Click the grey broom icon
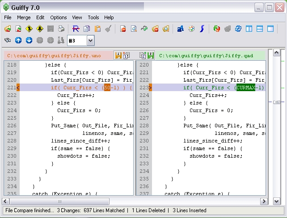The height and width of the screenshot is (218, 287). [108, 29]
